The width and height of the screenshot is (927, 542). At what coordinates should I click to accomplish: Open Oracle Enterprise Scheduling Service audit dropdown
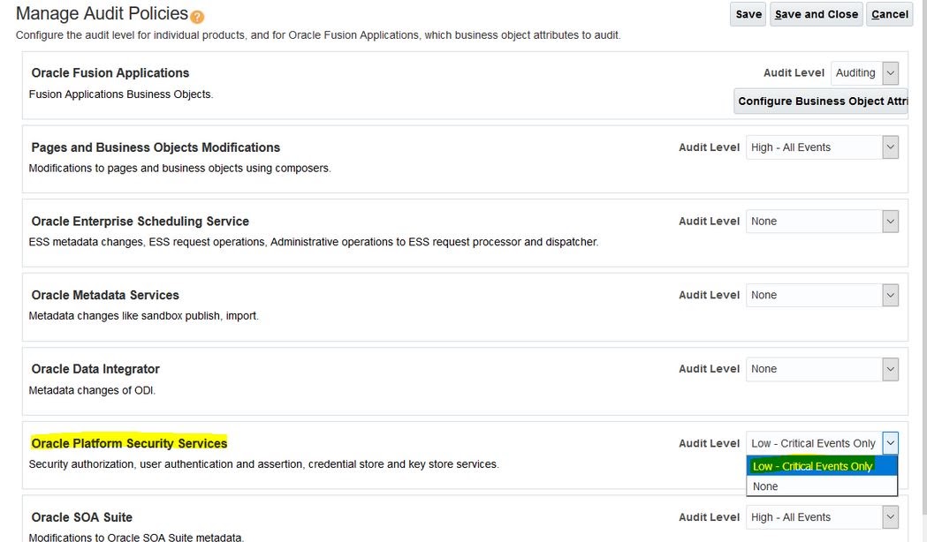892,221
